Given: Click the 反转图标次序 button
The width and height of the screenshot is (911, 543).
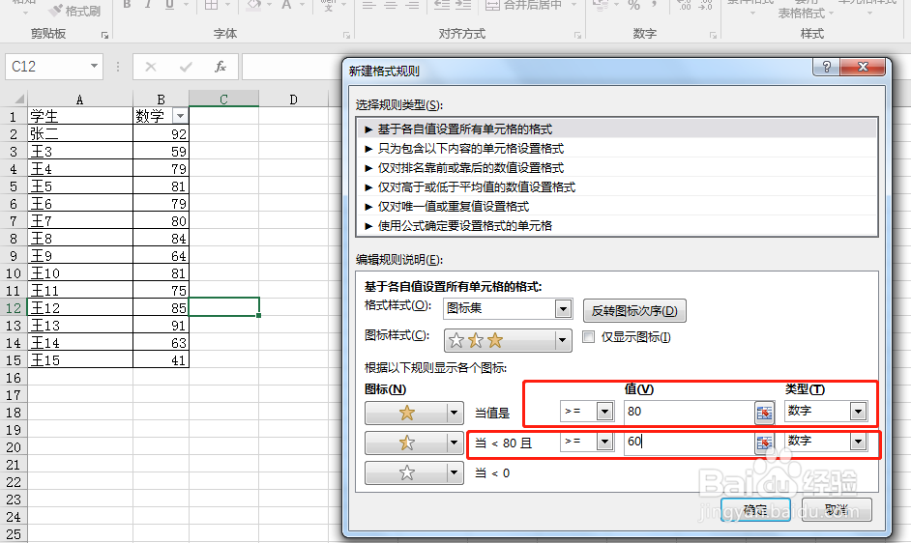Looking at the screenshot, I should tap(634, 311).
